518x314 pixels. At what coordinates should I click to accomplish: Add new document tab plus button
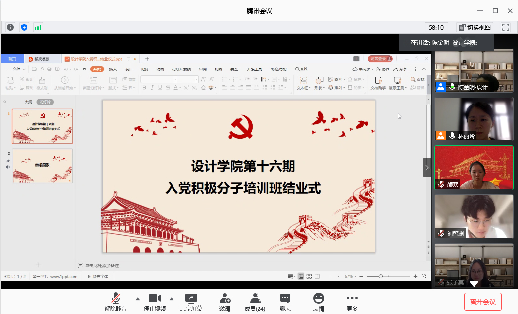point(147,59)
